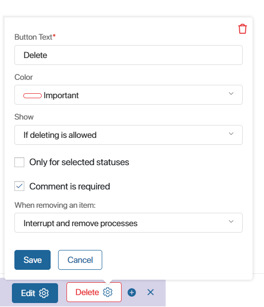Expand the Show dropdown, If deleting is allowed
Screen dimensions: 264x307
pos(129,135)
